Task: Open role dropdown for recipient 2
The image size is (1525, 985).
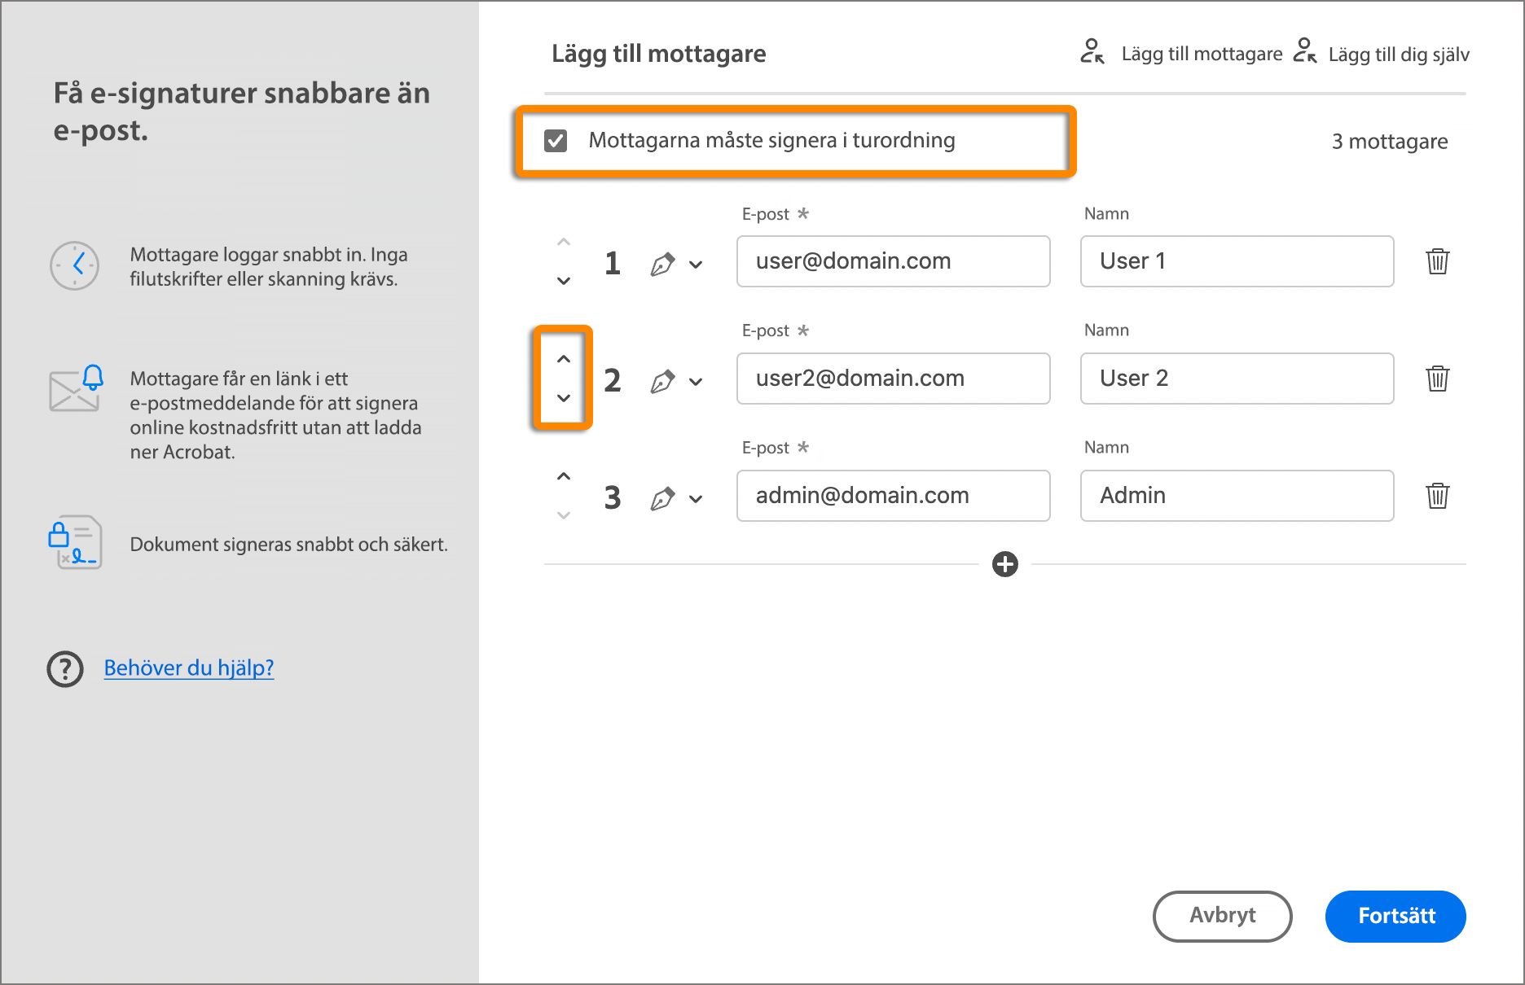Action: 697,381
